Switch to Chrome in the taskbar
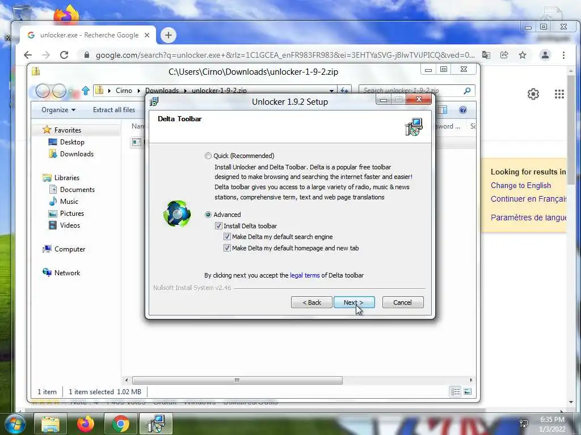581x435 pixels. pos(121,424)
